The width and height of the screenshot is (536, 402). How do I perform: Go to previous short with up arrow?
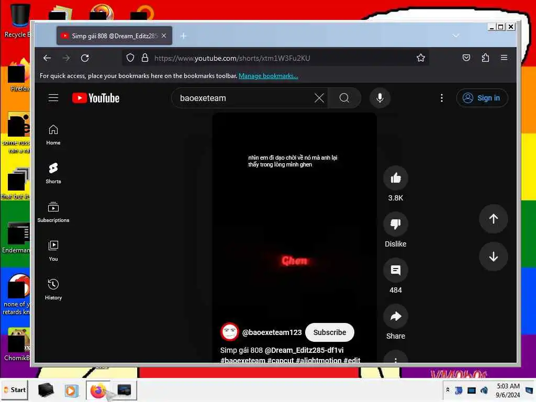point(493,219)
